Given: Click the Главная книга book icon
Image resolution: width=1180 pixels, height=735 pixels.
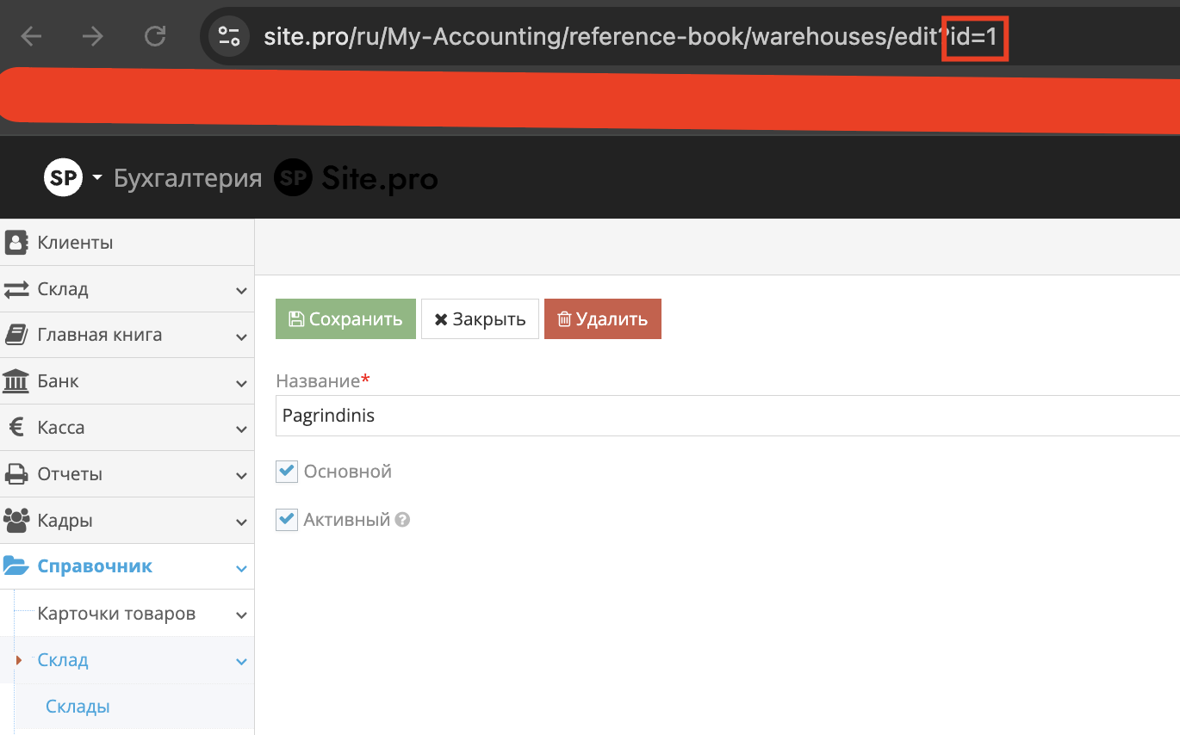Looking at the screenshot, I should click(16, 335).
